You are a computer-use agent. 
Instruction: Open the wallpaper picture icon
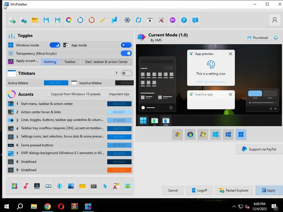[71, 186]
